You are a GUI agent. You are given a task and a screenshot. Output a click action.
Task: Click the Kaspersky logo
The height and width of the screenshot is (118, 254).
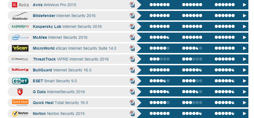20,27
